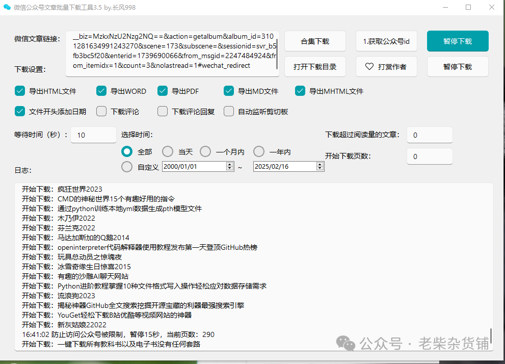Click the 开始下载页数 input field
The height and width of the screenshot is (364, 505).
(430, 156)
